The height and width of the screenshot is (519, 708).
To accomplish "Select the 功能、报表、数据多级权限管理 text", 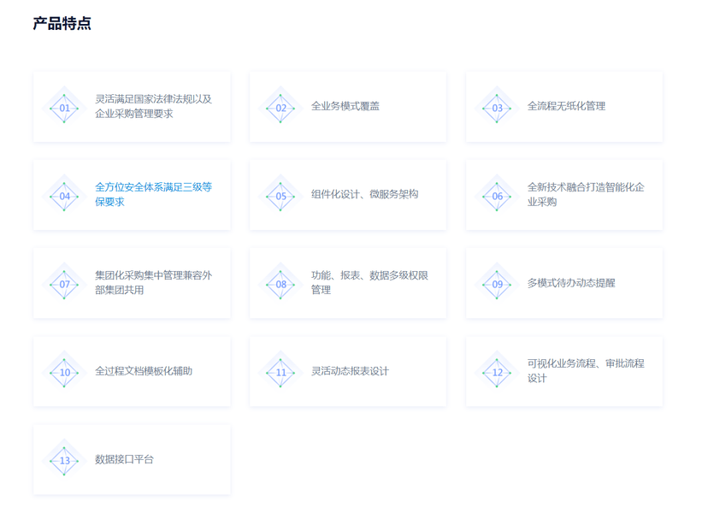I will [x=369, y=282].
